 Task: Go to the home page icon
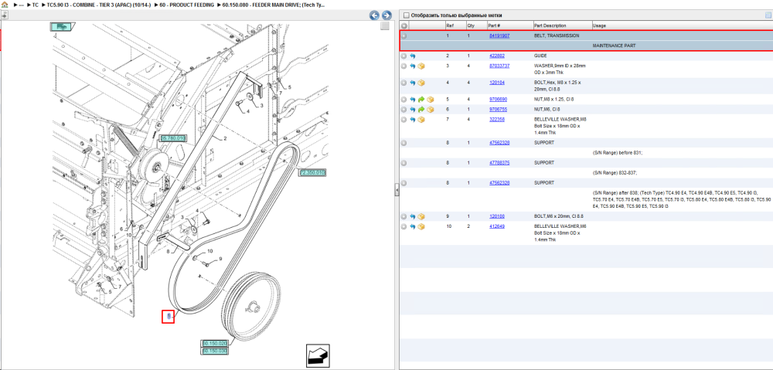[x=5, y=4]
